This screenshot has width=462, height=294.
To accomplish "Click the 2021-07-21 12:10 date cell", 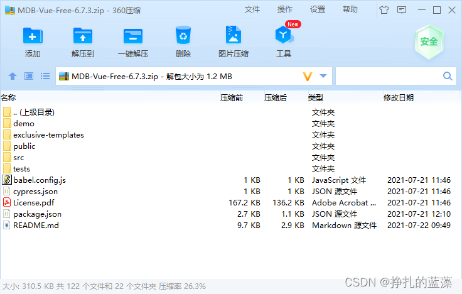I will [x=419, y=214].
